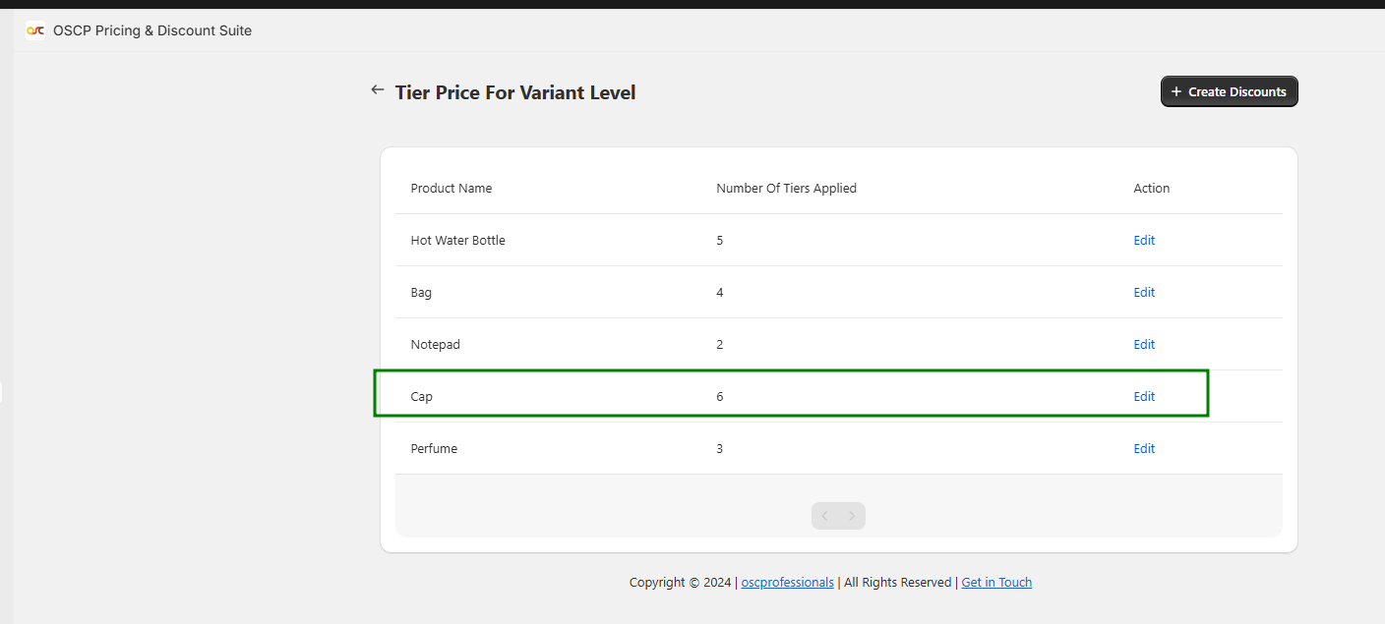The width and height of the screenshot is (1385, 624).
Task: Edit the Hot Water Bottle tier pricing
Action: [x=1143, y=240]
